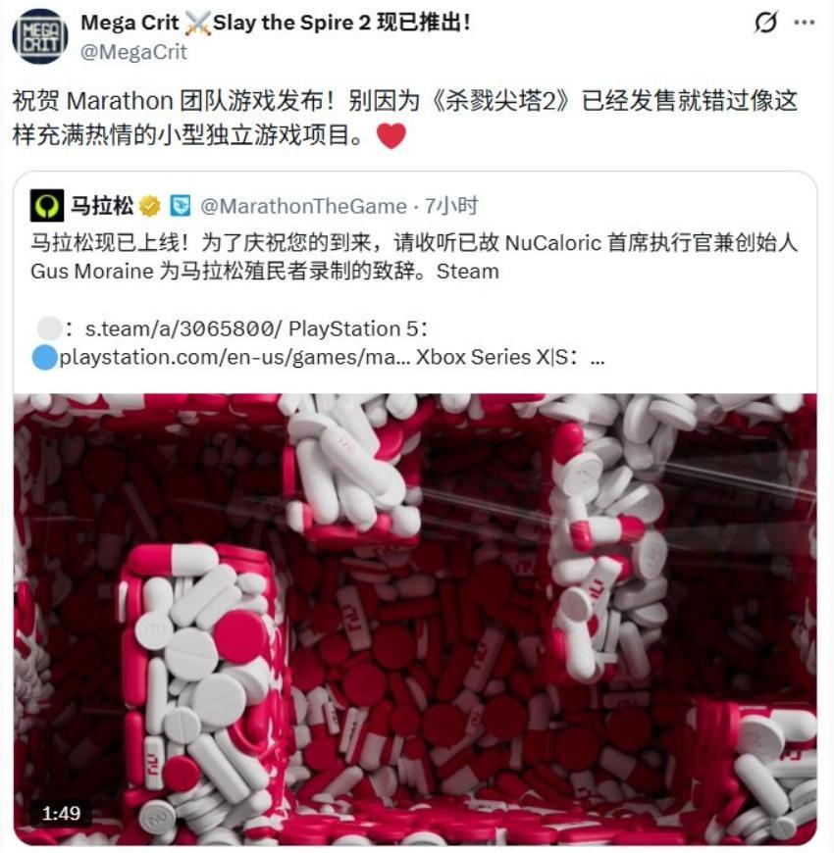The image size is (834, 853).
Task: Expand truncated text after Xbox Series X|S
Action: point(598,358)
